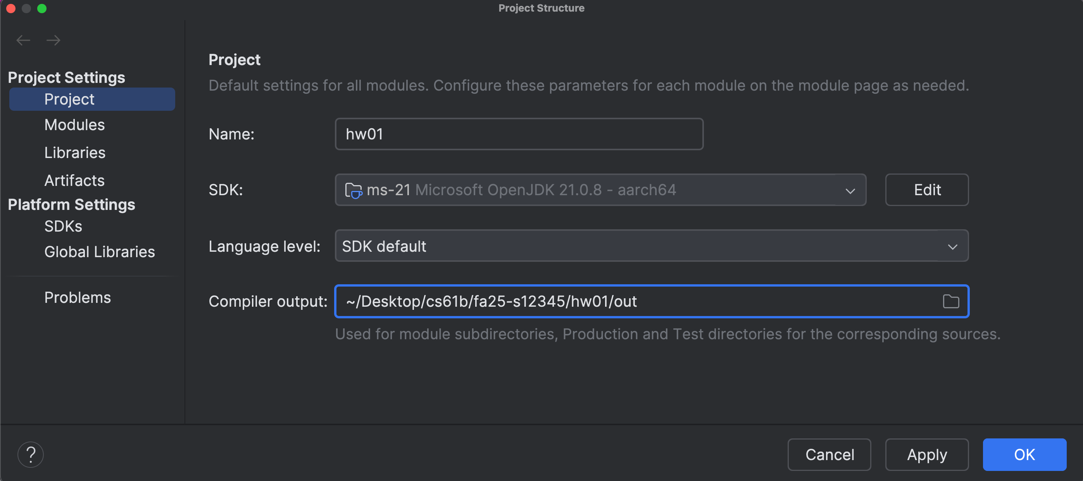Viewport: 1083px width, 481px height.
Task: Select Libraries in Project Settings
Action: [x=74, y=153]
